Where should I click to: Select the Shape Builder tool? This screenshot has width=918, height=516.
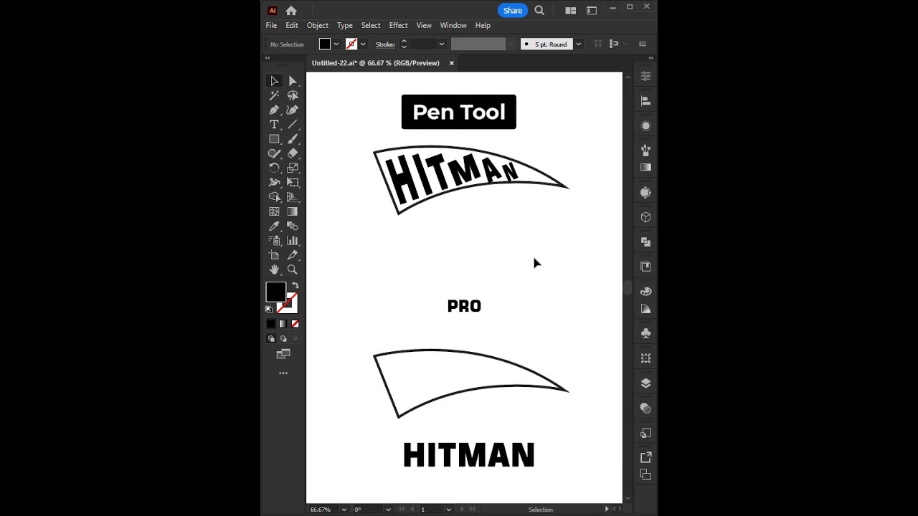point(274,197)
